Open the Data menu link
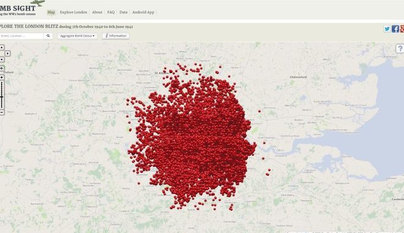Screen dimensions: 404x233 (x=124, y=12)
